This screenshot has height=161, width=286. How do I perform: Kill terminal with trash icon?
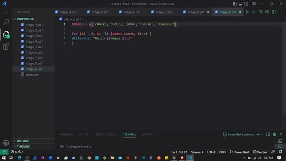pos(274,135)
